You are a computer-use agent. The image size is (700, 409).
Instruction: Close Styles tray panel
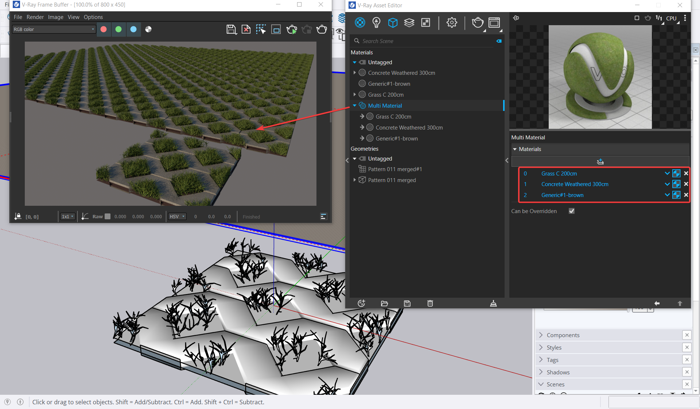pos(687,347)
